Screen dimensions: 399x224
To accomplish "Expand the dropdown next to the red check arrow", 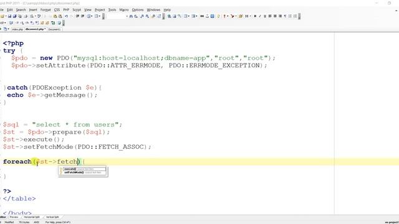I will 236,16.
